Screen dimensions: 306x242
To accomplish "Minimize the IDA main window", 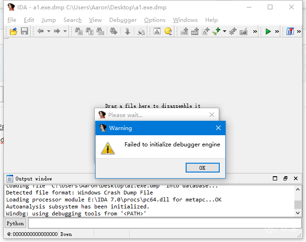I will pyautogui.click(x=249, y=7).
